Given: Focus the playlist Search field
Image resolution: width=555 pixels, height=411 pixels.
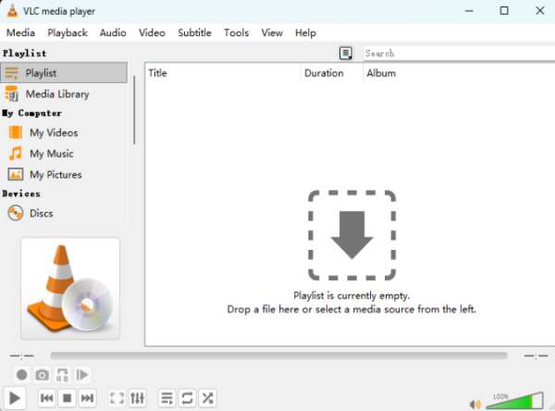Looking at the screenshot, I should (x=459, y=54).
